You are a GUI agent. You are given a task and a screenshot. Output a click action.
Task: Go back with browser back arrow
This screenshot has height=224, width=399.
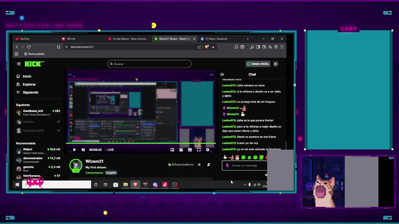click(x=17, y=47)
